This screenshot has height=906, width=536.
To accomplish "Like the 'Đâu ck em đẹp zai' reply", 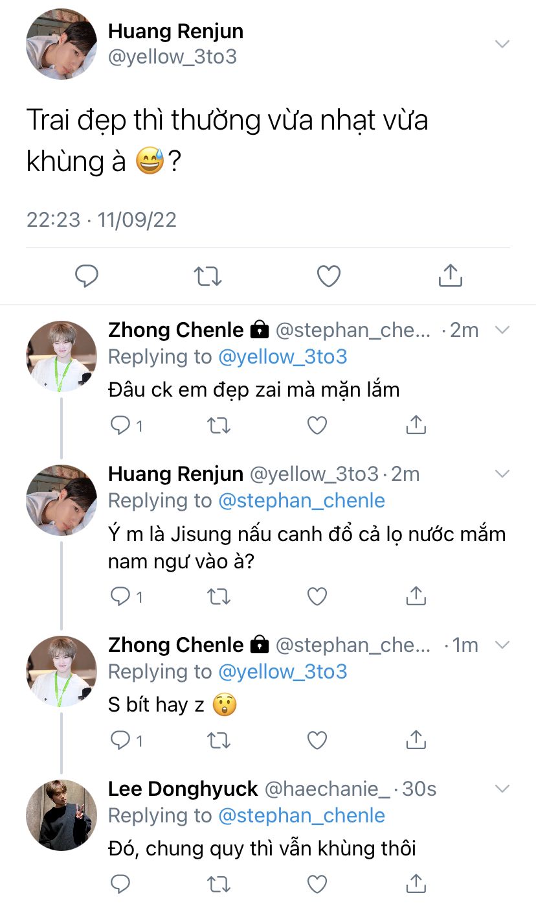I will click(317, 425).
